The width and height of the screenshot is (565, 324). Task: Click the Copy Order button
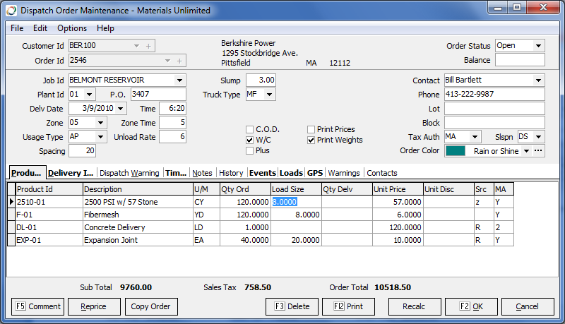click(x=151, y=306)
